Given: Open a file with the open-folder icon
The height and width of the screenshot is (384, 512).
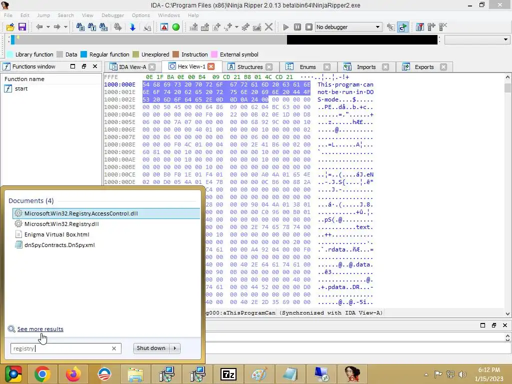Looking at the screenshot, I should click(x=10, y=27).
